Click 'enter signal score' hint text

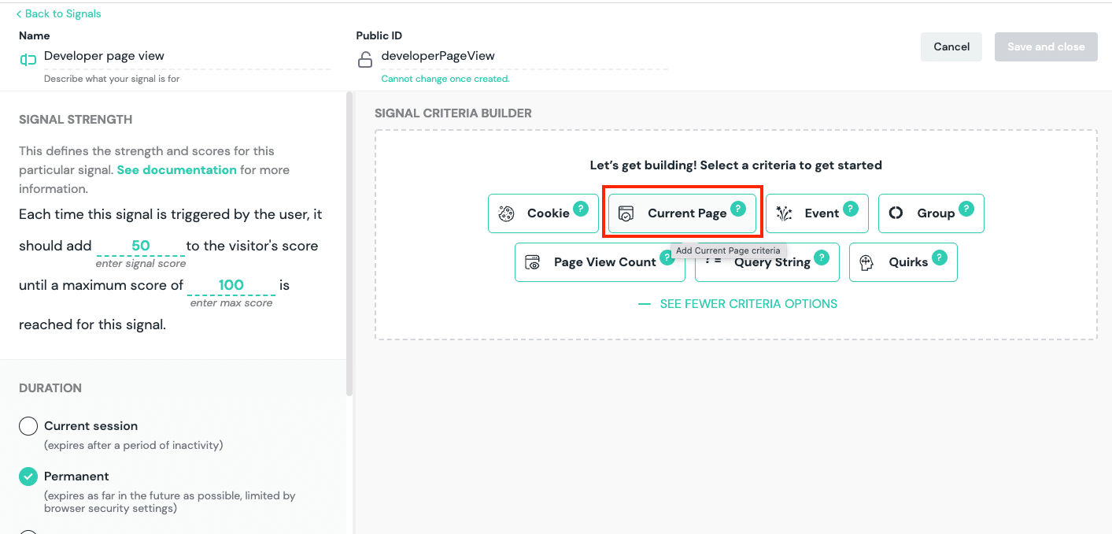(141, 264)
